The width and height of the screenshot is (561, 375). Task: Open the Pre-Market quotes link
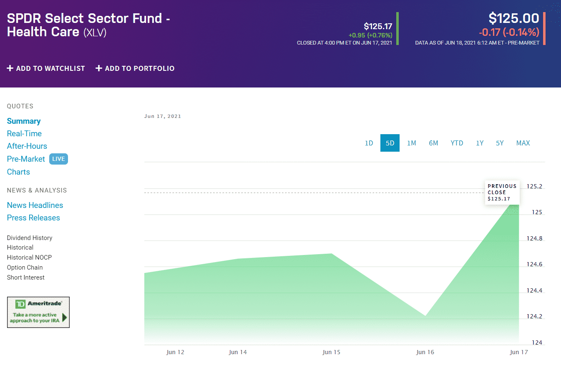coord(26,159)
